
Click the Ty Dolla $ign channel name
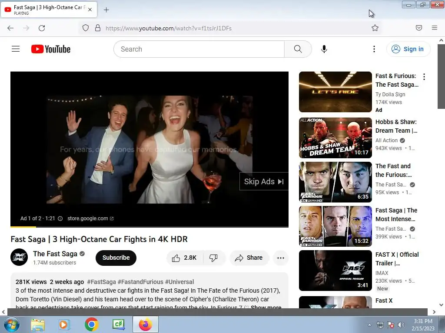click(x=390, y=94)
